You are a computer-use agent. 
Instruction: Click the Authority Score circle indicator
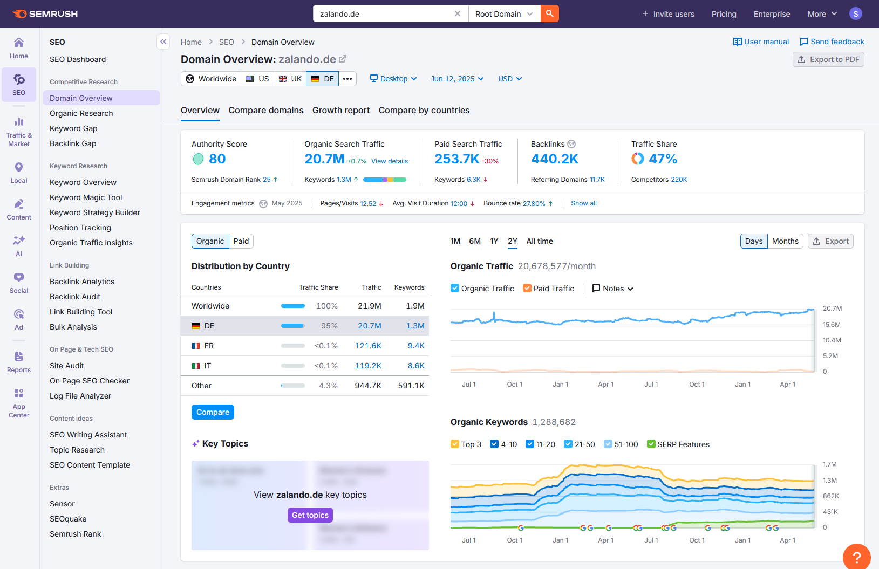(x=198, y=159)
